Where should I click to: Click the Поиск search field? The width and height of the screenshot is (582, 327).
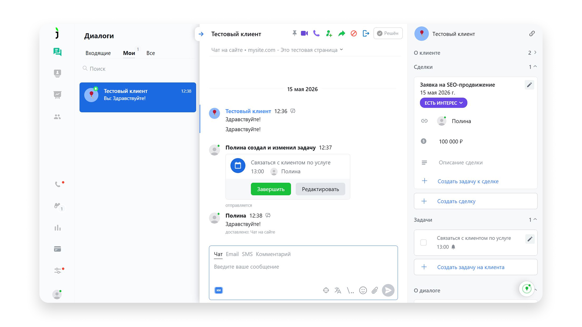(x=138, y=69)
